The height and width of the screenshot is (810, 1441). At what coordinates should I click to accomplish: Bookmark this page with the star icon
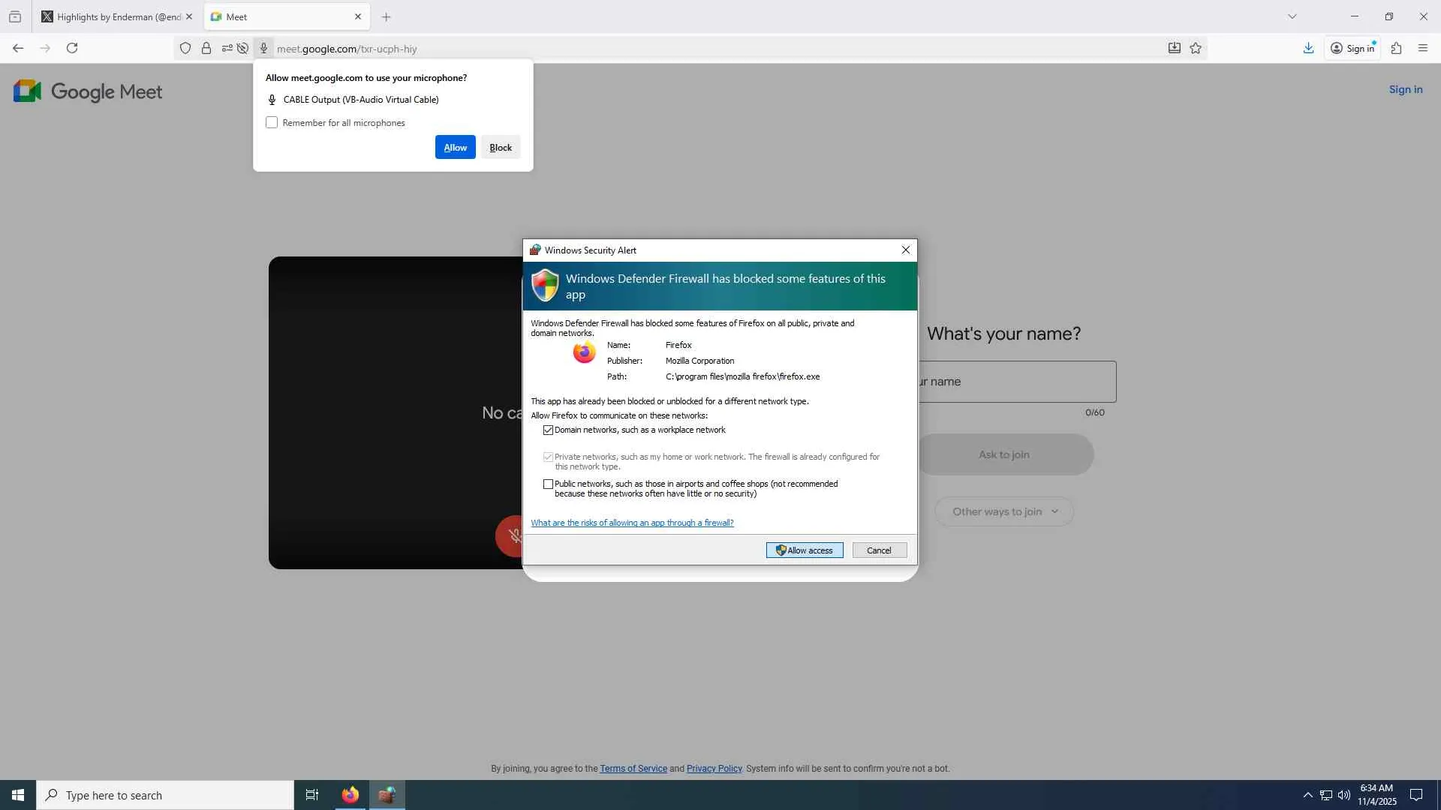coord(1196,48)
